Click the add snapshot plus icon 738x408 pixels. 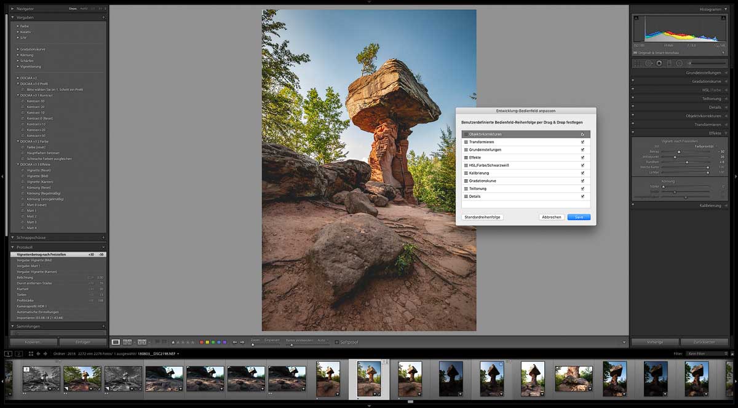(x=103, y=237)
